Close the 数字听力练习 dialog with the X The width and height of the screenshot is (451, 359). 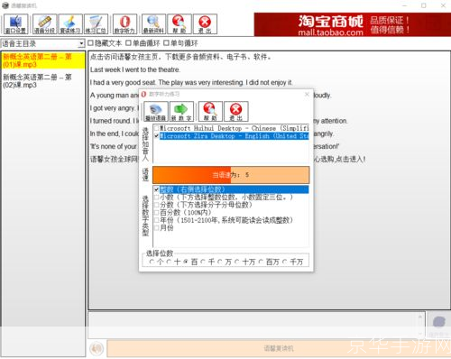(x=307, y=95)
